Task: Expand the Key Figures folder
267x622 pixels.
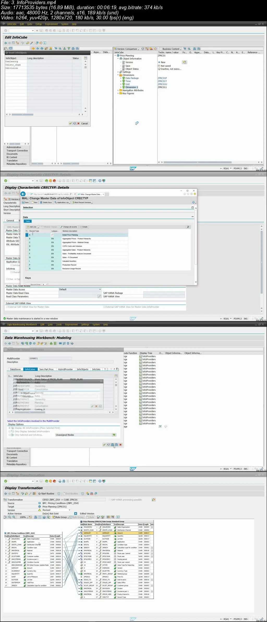Action: point(118,93)
